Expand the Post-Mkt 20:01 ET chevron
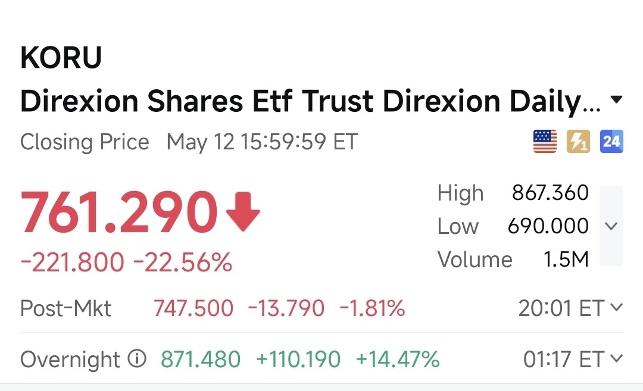The image size is (643, 391). pos(616,308)
